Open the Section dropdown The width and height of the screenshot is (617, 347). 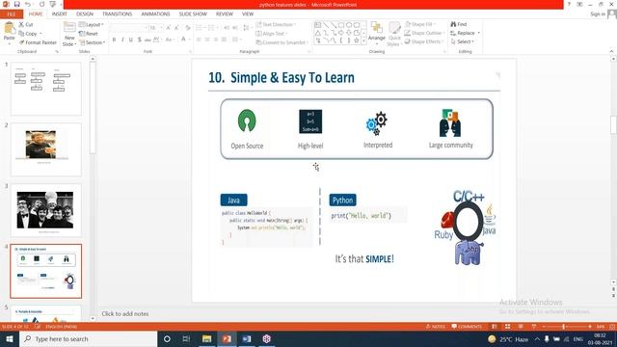pyautogui.click(x=93, y=42)
